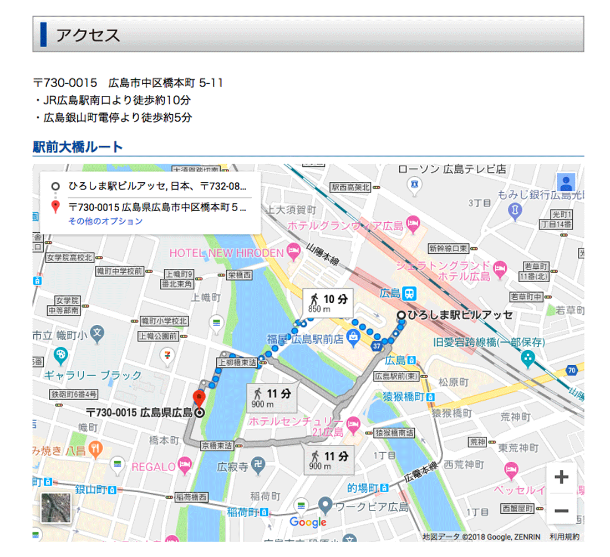The width and height of the screenshot is (610, 557).
Task: Zoom out with the map minus button
Action: click(561, 510)
